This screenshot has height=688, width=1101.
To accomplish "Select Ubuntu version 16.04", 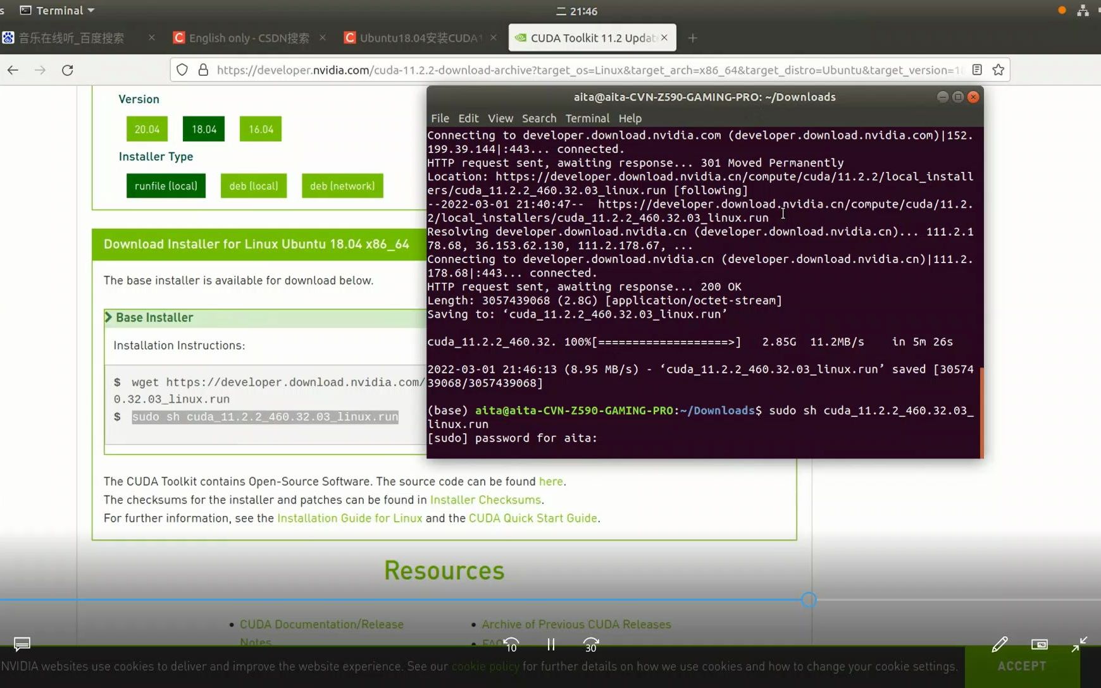I will [261, 129].
